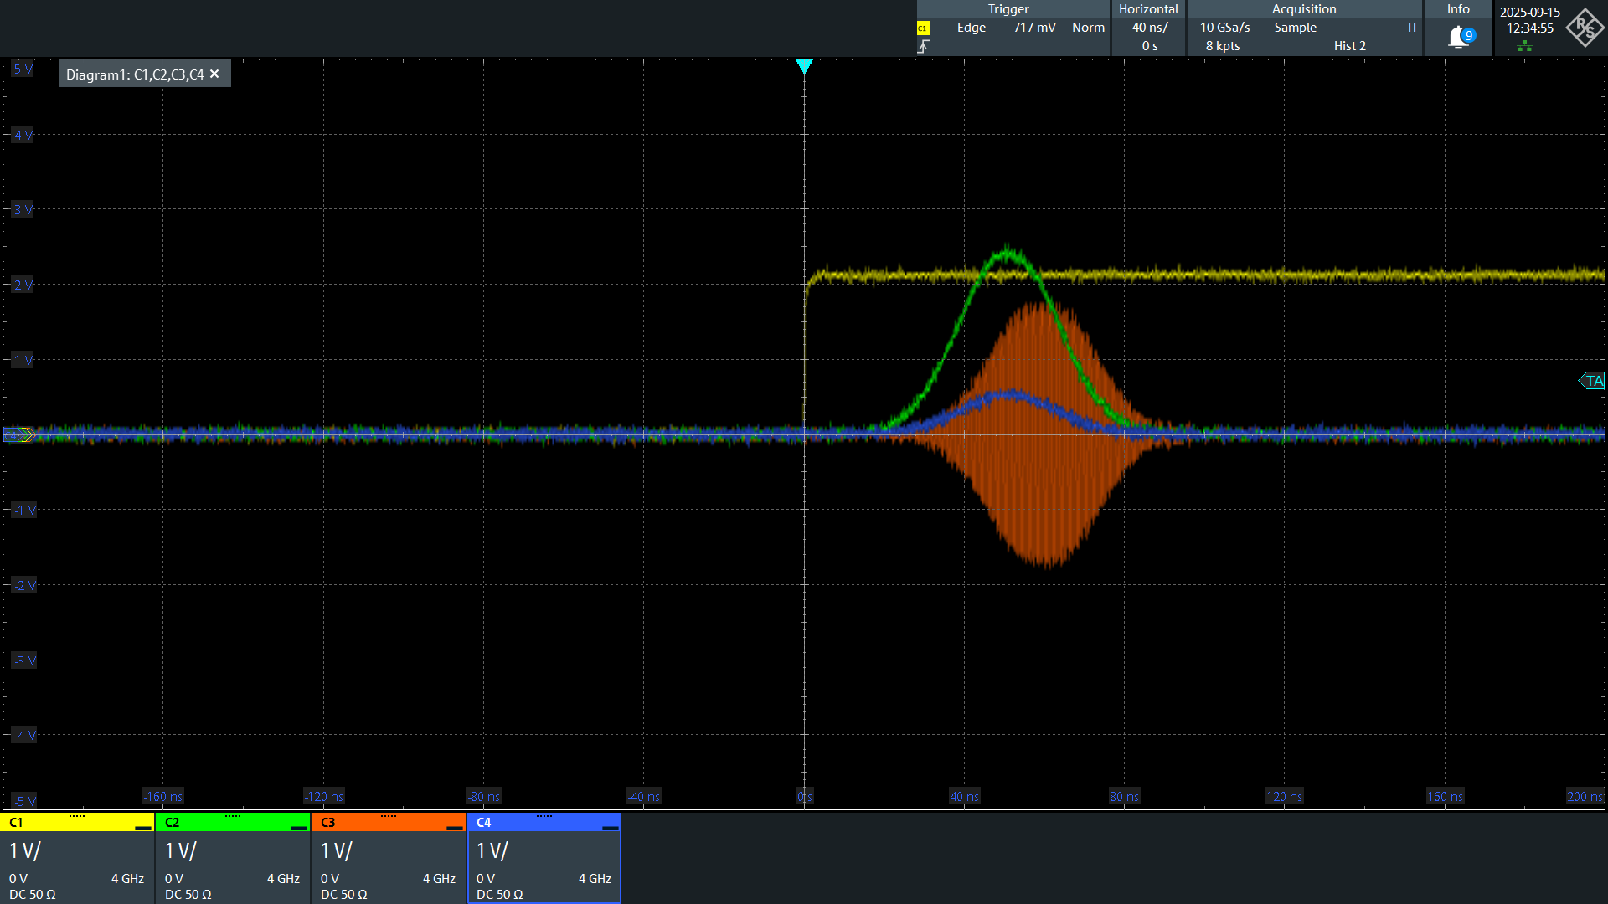Open the Hist 2 setting
The height and width of the screenshot is (904, 1608).
[1349, 46]
